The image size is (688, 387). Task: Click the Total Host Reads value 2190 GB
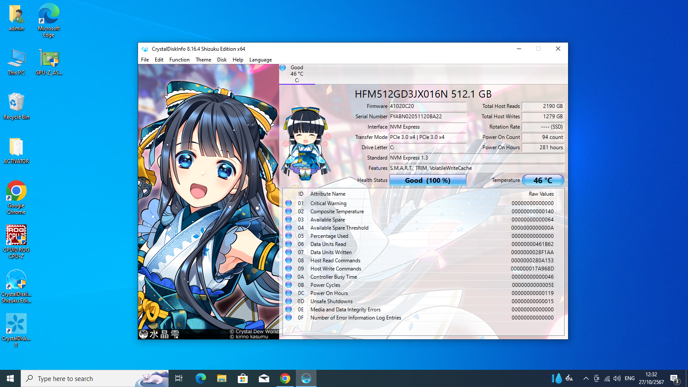pyautogui.click(x=543, y=106)
